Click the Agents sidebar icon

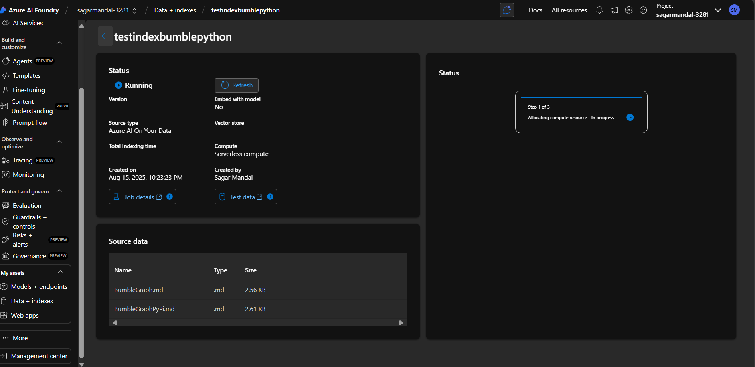tap(6, 61)
